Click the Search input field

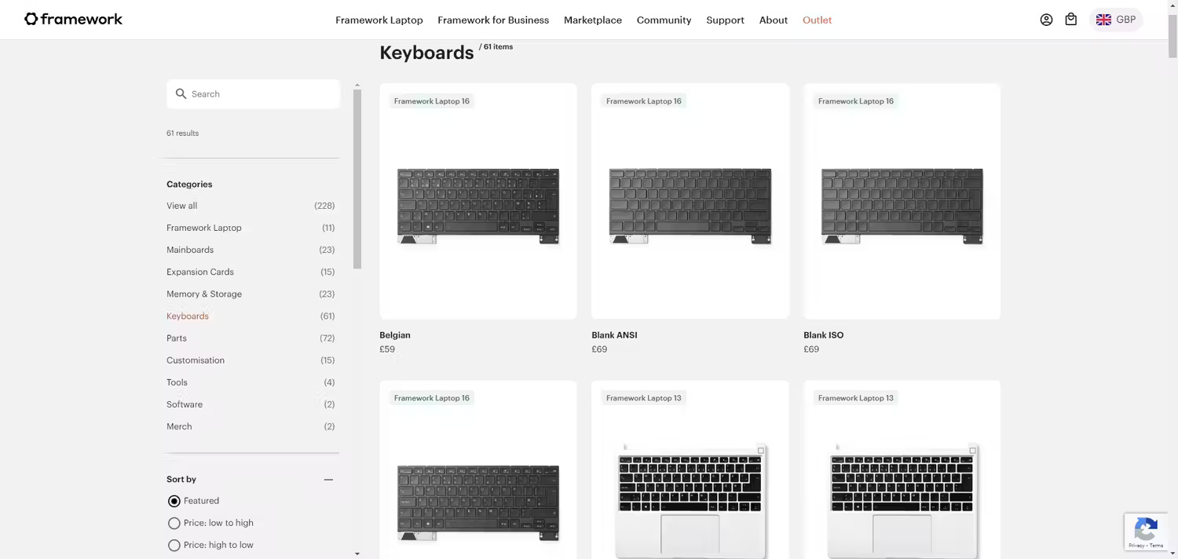[x=253, y=93]
